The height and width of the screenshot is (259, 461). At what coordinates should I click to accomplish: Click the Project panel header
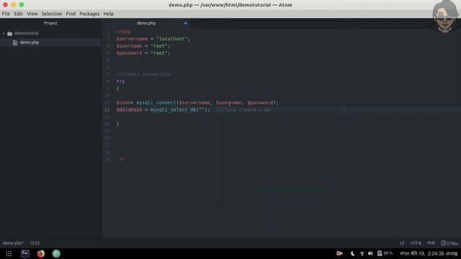pyautogui.click(x=50, y=23)
